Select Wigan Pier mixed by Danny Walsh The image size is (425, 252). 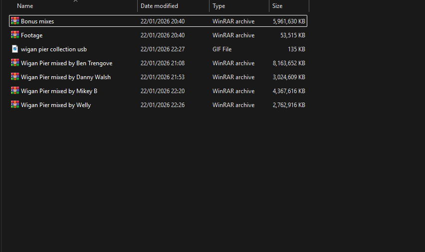[66, 77]
